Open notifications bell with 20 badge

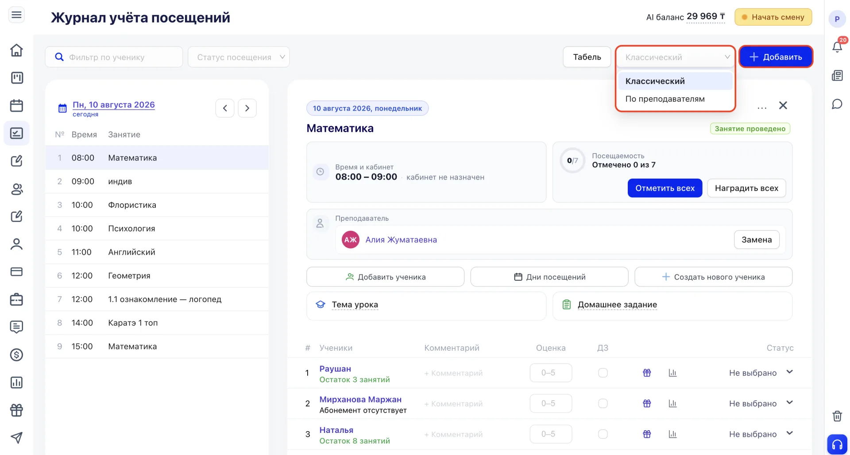[837, 46]
